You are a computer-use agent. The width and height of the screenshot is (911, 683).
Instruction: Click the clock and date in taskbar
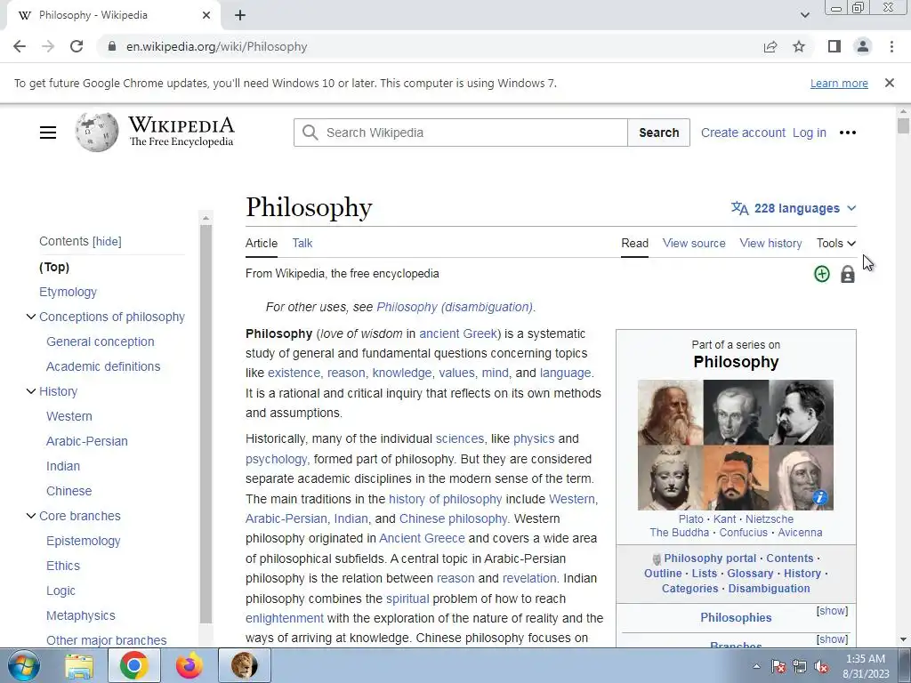click(865, 666)
